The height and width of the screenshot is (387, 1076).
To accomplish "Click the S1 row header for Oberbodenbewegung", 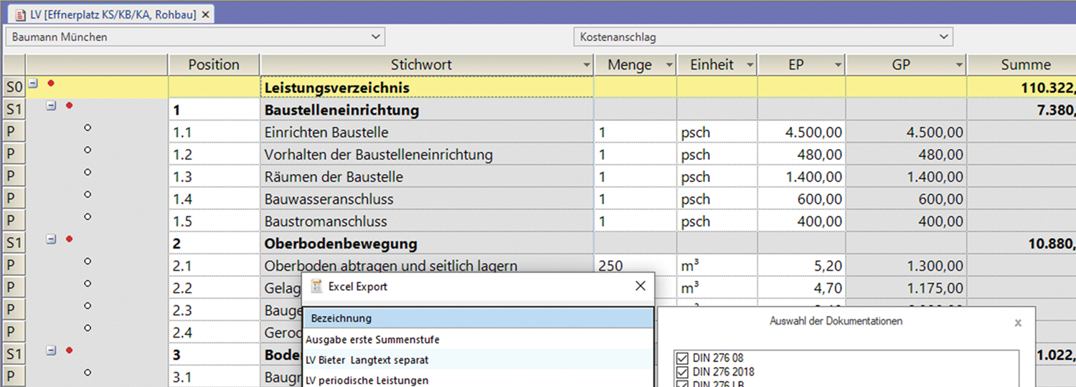I will pyautogui.click(x=14, y=244).
